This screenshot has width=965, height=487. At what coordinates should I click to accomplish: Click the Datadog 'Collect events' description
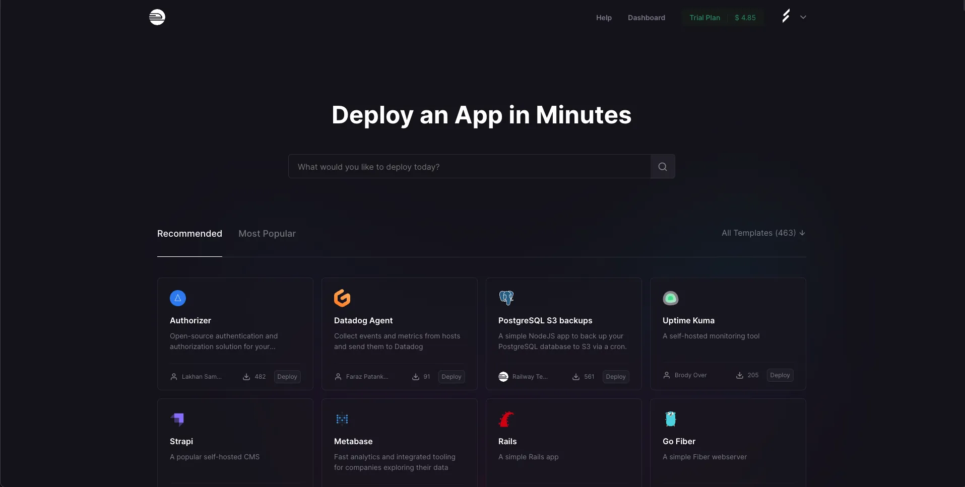pyautogui.click(x=397, y=341)
